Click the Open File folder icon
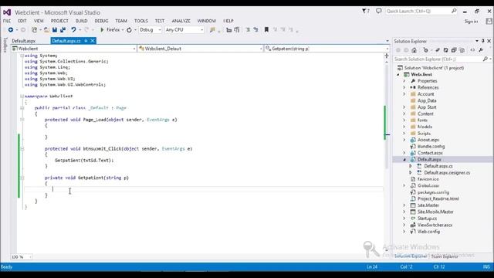Screen dimensions: 494x278 click(46, 29)
